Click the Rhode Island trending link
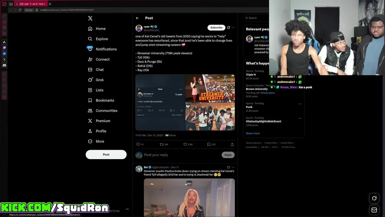The height and width of the screenshot is (217, 385). 268,93
